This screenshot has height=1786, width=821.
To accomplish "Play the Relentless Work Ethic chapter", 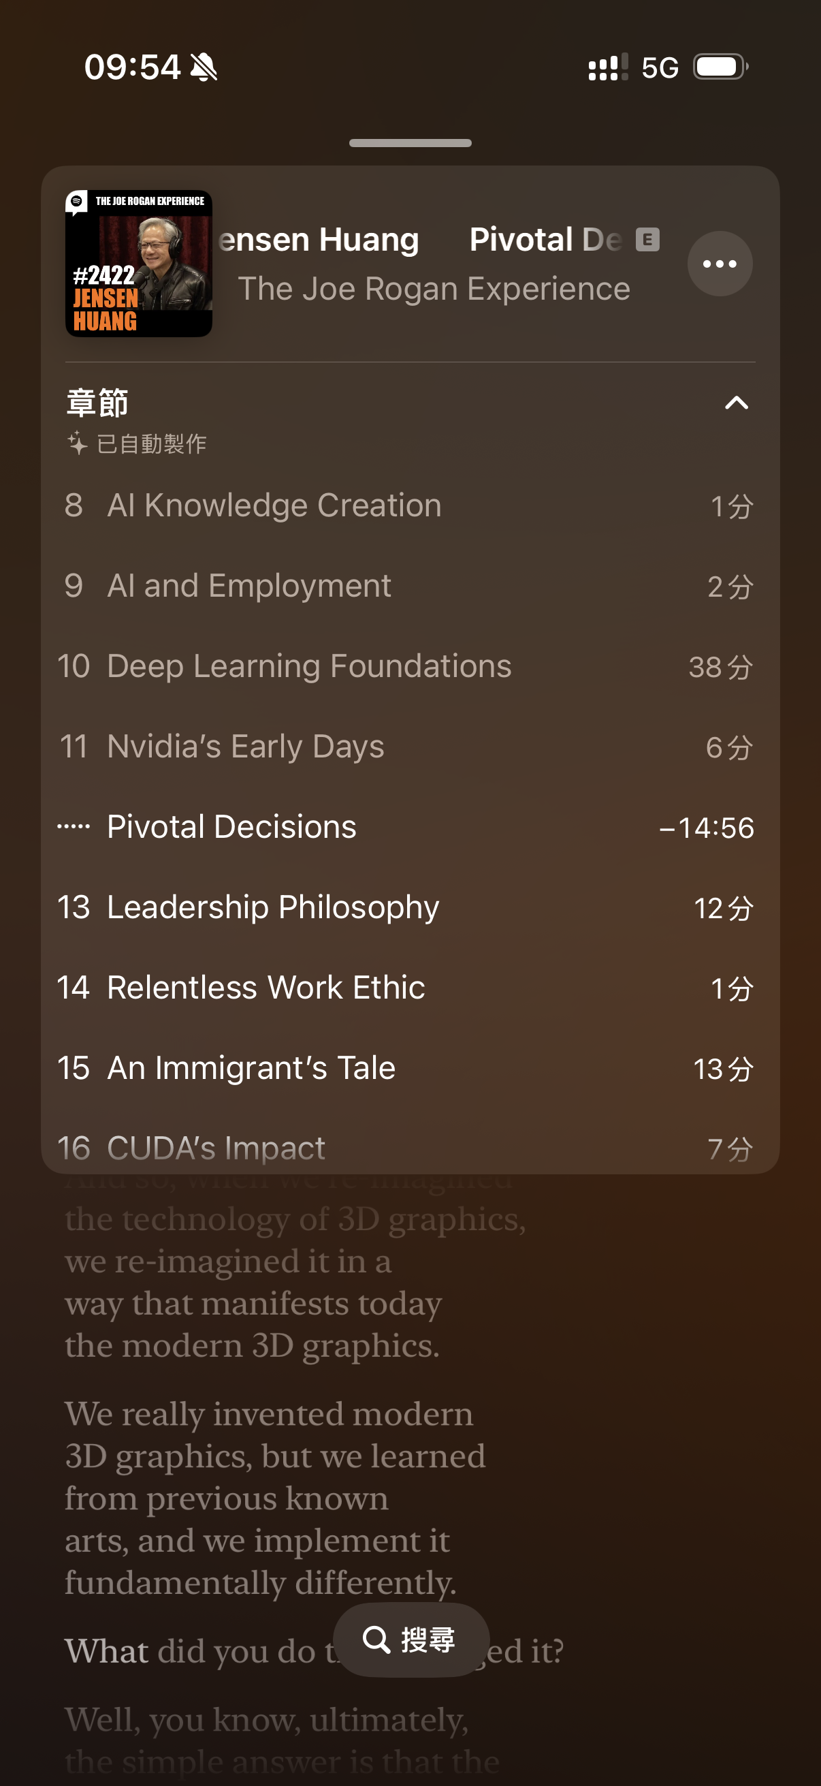I will pos(266,988).
